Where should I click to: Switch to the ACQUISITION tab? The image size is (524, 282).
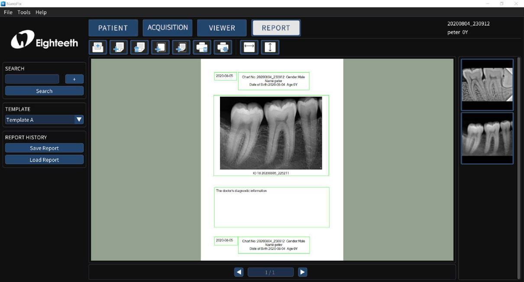[x=167, y=27]
